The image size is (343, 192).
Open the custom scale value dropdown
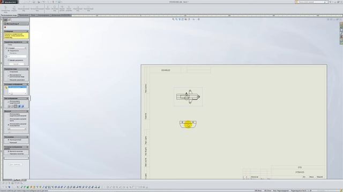click(x=17, y=129)
